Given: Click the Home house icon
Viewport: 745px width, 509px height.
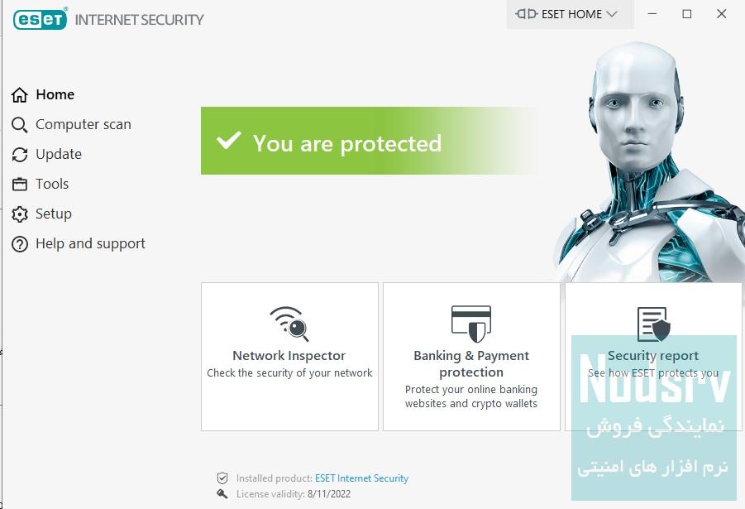Looking at the screenshot, I should click(x=20, y=95).
